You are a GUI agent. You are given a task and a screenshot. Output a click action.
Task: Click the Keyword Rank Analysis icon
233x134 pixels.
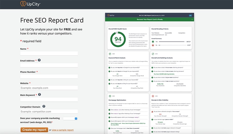tap(110, 54)
